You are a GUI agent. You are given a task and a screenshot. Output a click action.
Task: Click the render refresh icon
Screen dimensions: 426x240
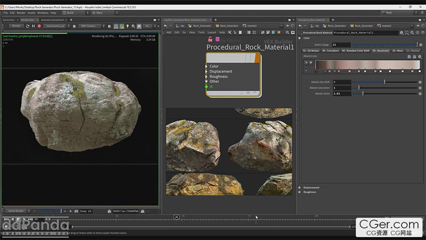click(29, 26)
